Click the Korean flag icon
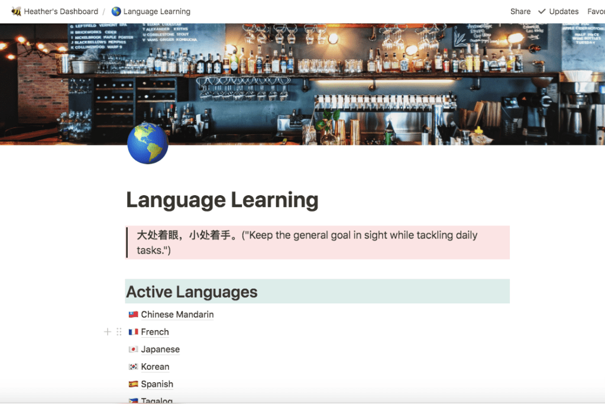 [133, 367]
